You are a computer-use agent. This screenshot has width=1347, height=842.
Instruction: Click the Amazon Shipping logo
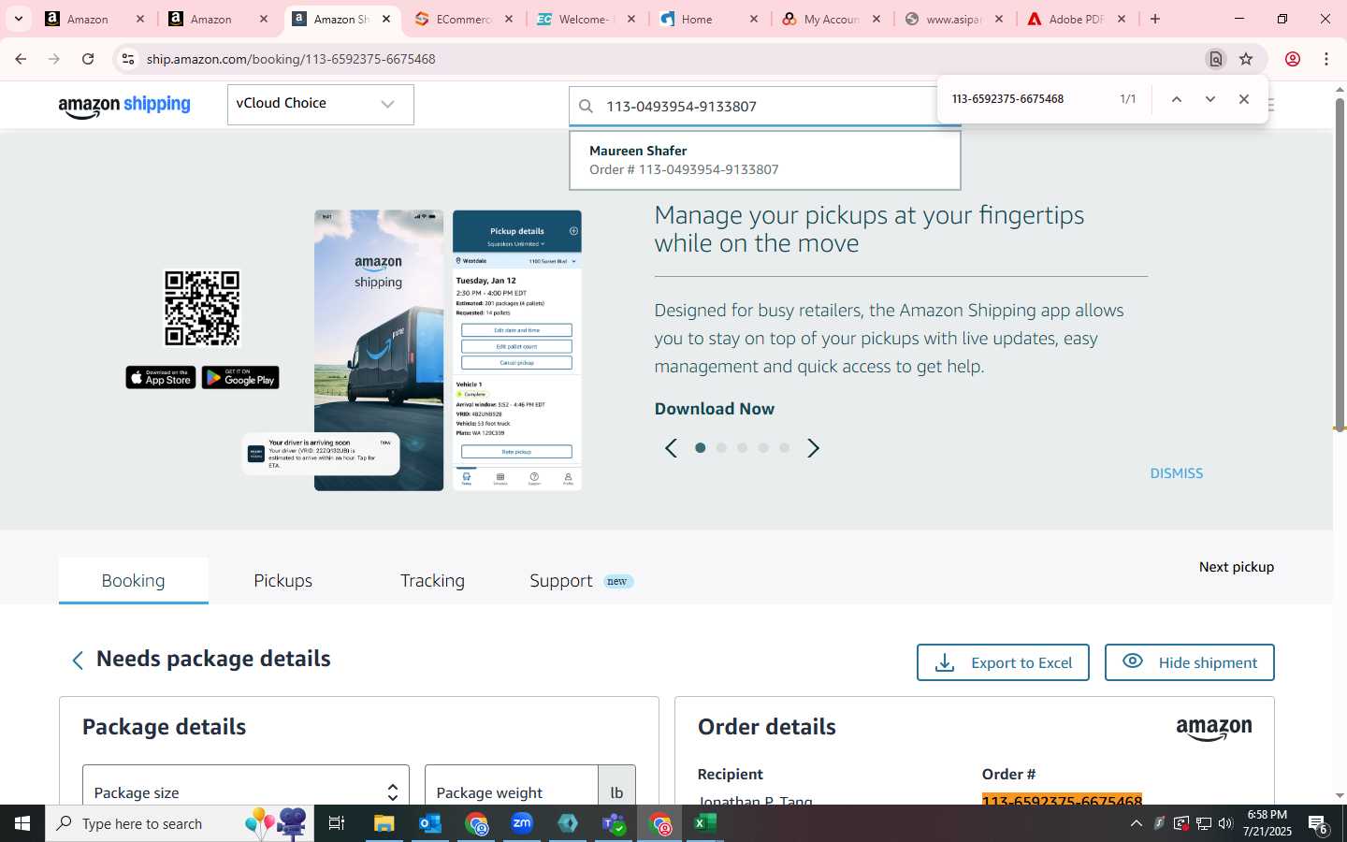pos(124,106)
